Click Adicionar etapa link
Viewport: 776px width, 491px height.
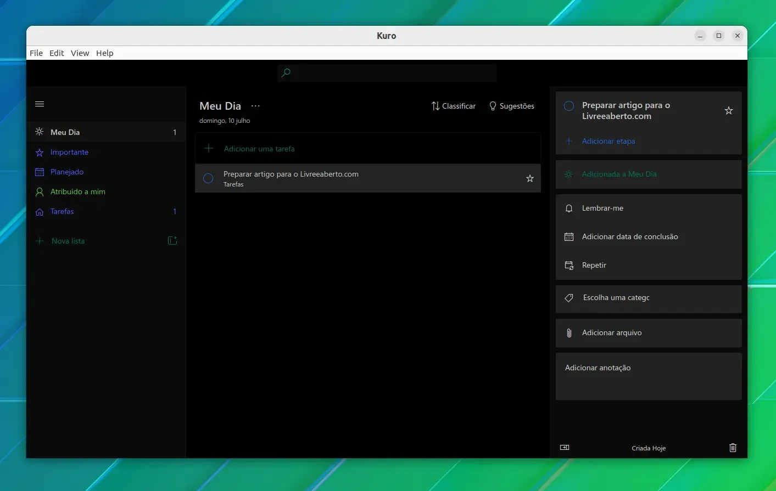coord(608,141)
